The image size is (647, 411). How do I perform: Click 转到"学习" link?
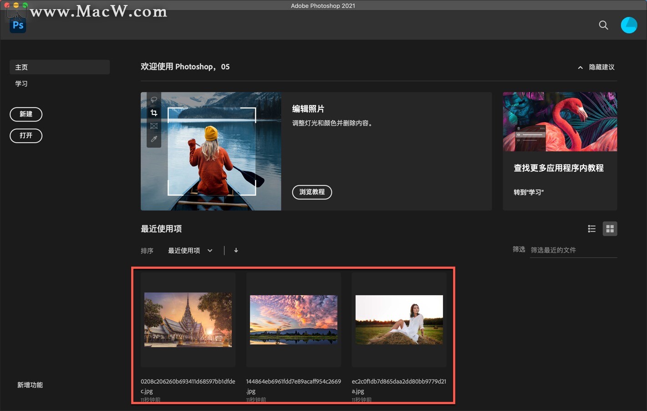coord(529,192)
